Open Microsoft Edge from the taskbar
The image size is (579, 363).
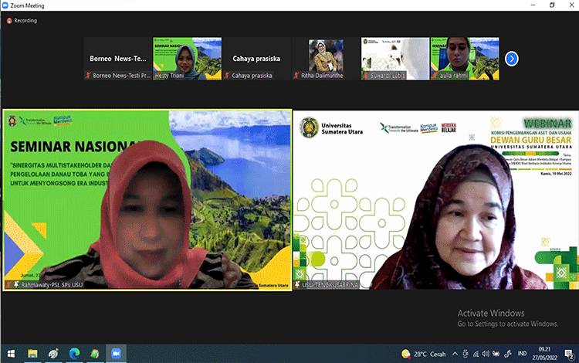[74, 354]
